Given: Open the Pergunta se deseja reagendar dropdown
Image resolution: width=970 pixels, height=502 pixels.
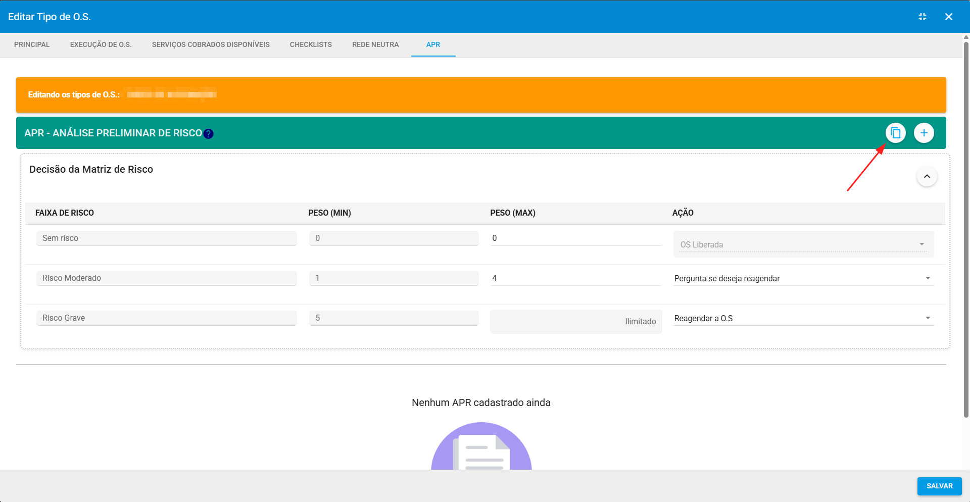Looking at the screenshot, I should [x=803, y=278].
